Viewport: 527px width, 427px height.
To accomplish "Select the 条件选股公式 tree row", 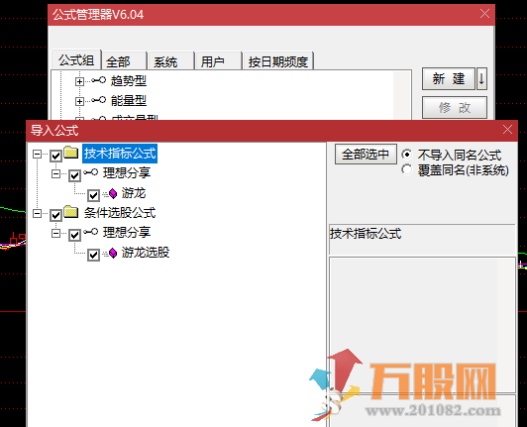I will pyautogui.click(x=120, y=213).
